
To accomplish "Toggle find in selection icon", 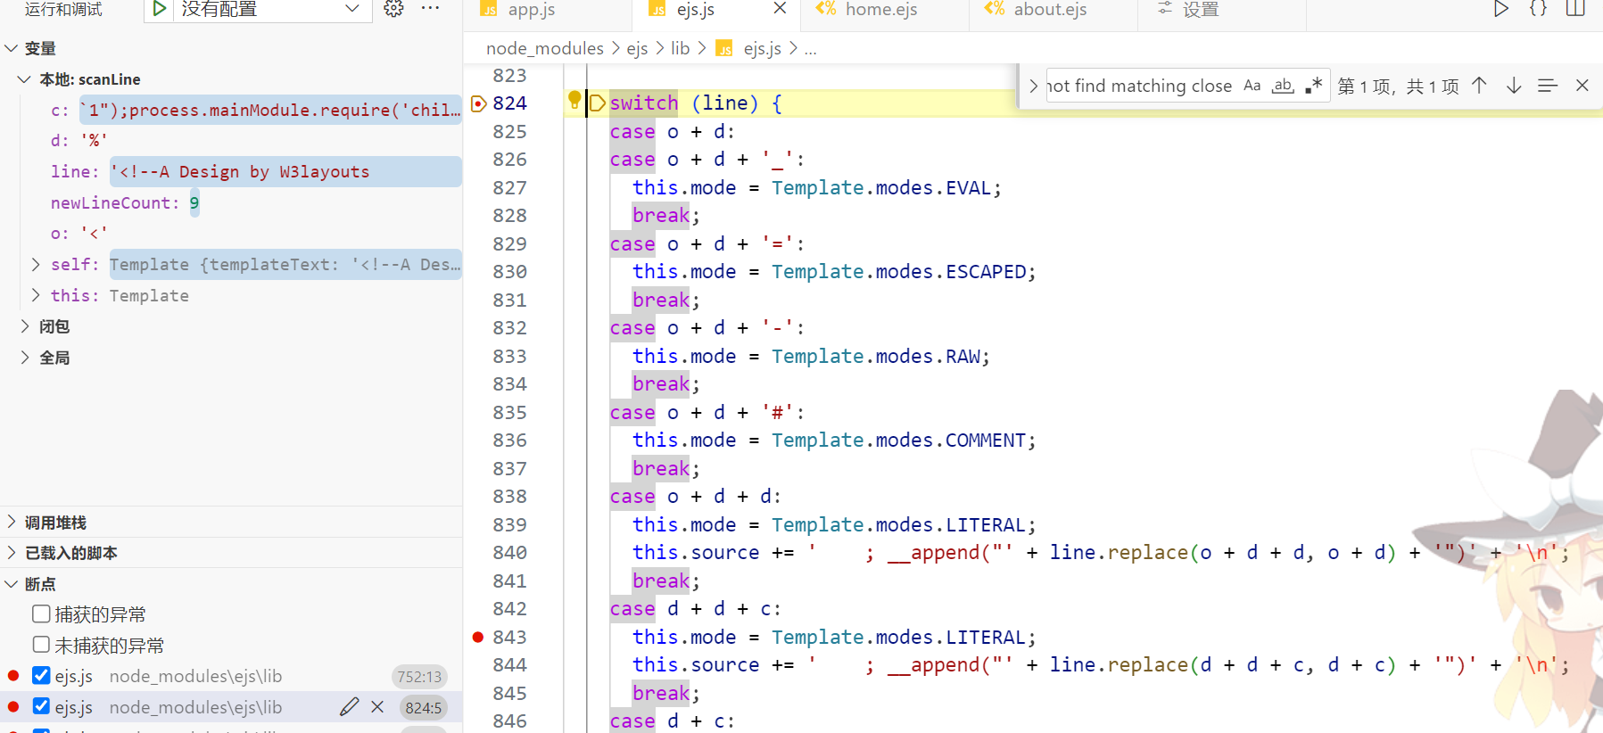I will [x=1548, y=86].
